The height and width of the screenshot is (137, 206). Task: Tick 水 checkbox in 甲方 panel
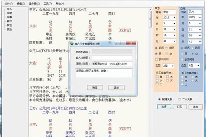[157, 80]
